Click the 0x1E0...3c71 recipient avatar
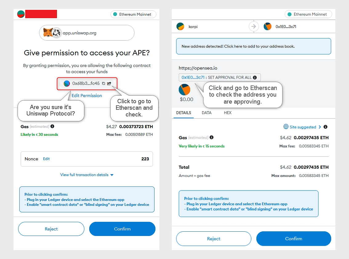The width and height of the screenshot is (349, 259). tap(267, 26)
